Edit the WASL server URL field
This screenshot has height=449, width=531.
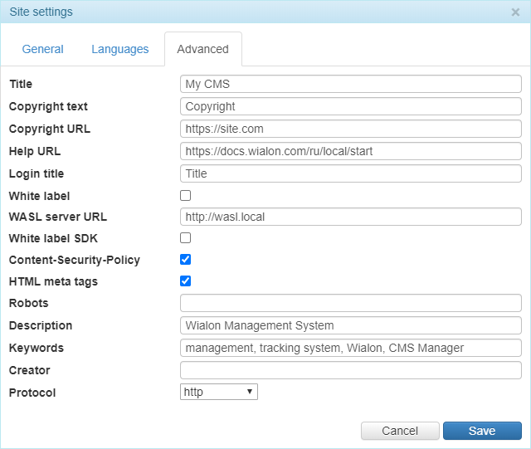pyautogui.click(x=350, y=217)
